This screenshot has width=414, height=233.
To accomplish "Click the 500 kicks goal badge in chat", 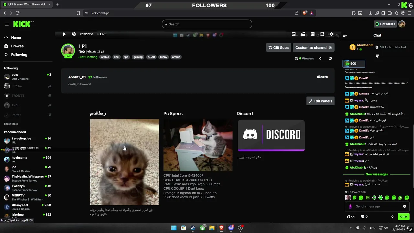I will pos(354,64).
